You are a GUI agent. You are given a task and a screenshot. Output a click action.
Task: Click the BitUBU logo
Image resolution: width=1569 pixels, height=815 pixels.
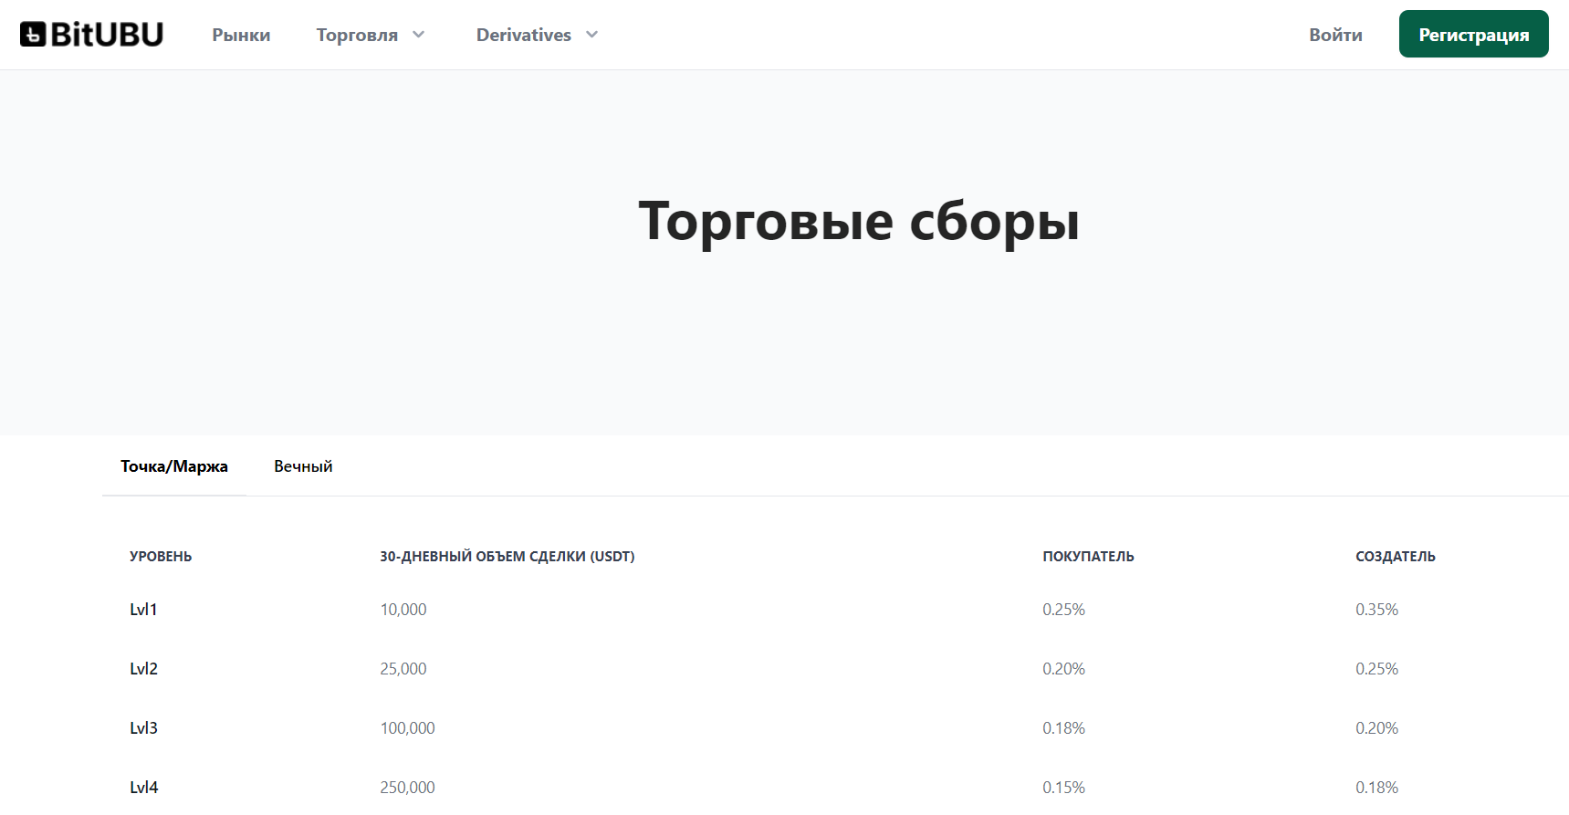click(91, 35)
